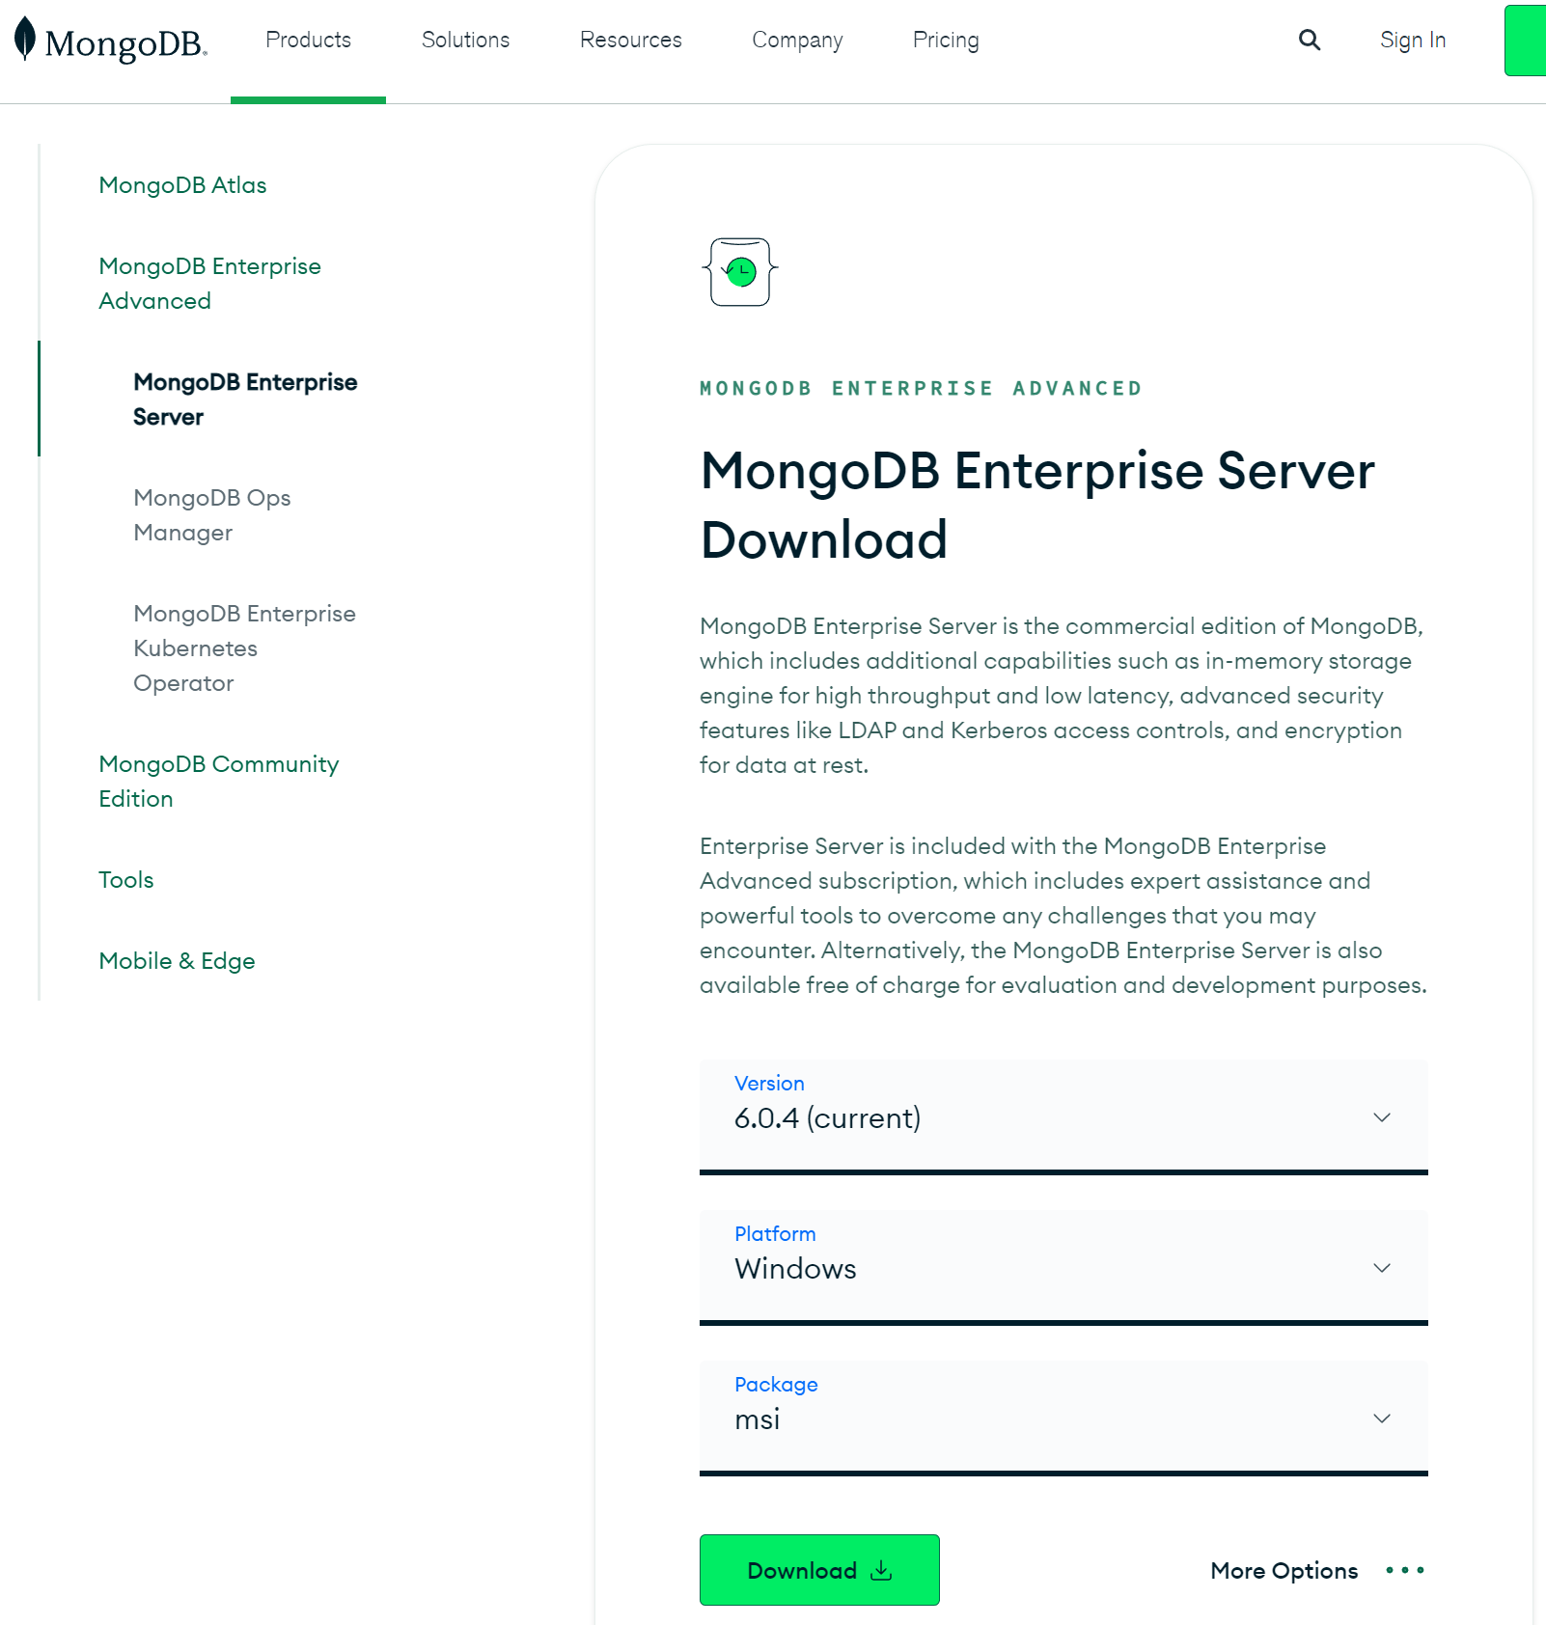Click the Windows platform value
The width and height of the screenshot is (1546, 1625).
click(795, 1269)
